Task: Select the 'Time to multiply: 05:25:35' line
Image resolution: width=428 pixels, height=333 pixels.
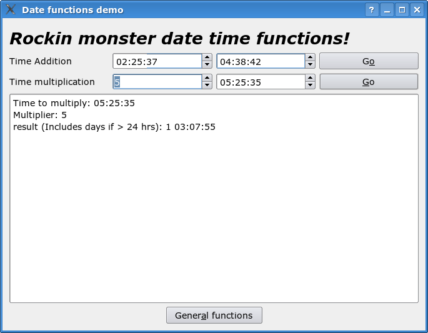Action: click(74, 103)
